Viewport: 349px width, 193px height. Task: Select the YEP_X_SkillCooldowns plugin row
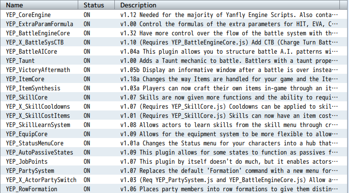coord(175,106)
